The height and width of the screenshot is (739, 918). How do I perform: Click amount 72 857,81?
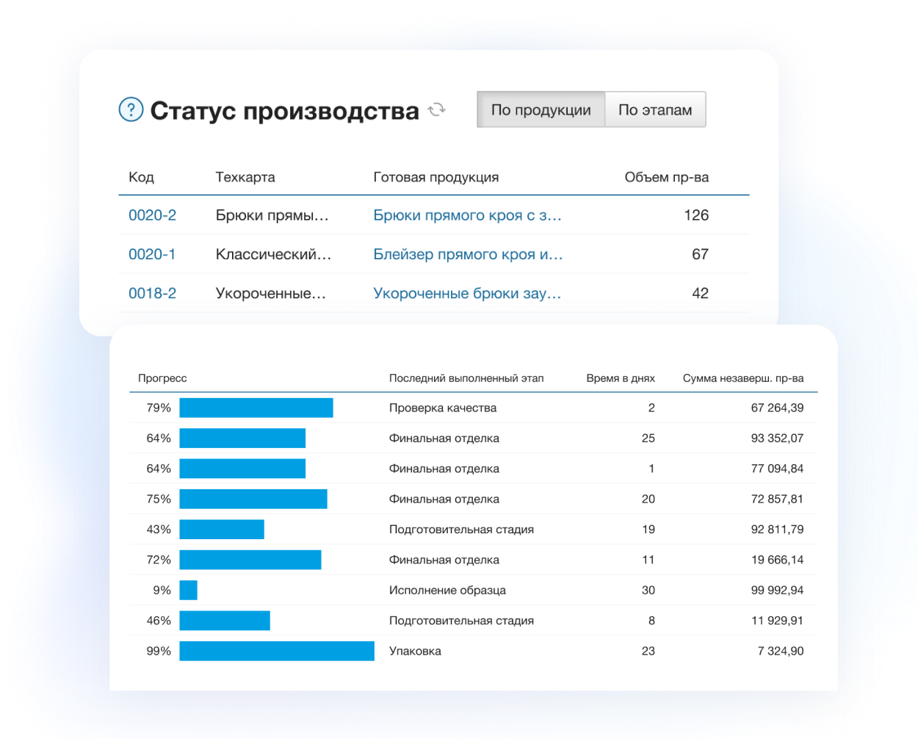[x=777, y=499]
